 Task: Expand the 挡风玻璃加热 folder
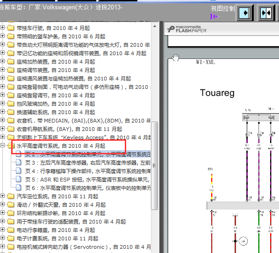(2, 103)
